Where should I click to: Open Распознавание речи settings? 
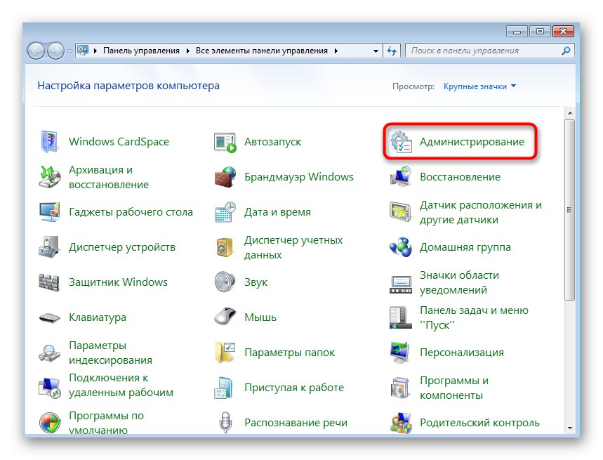click(x=296, y=422)
